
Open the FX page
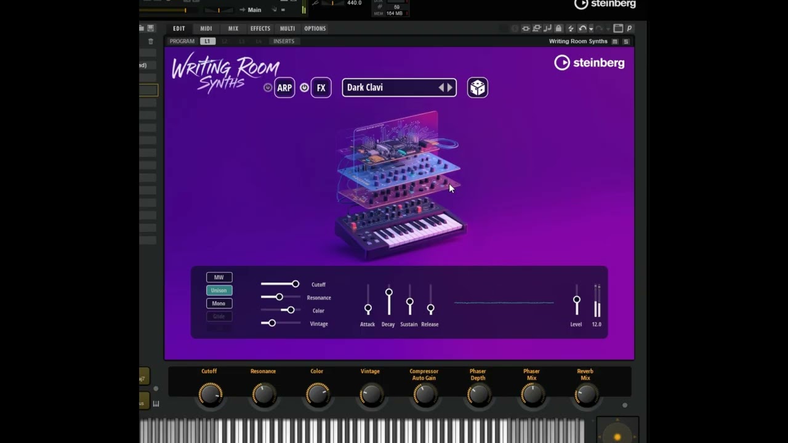pos(321,87)
